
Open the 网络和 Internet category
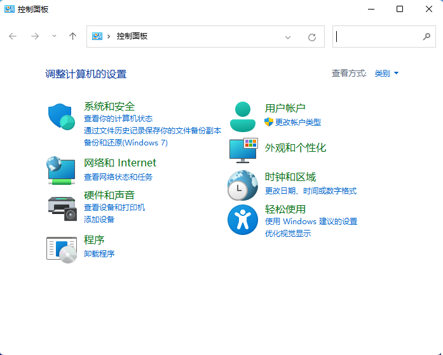pyautogui.click(x=119, y=163)
